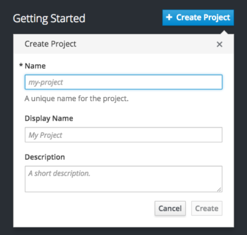Click the required asterisk beside Name
Viewport: 247px width, 235px height.
click(21, 66)
